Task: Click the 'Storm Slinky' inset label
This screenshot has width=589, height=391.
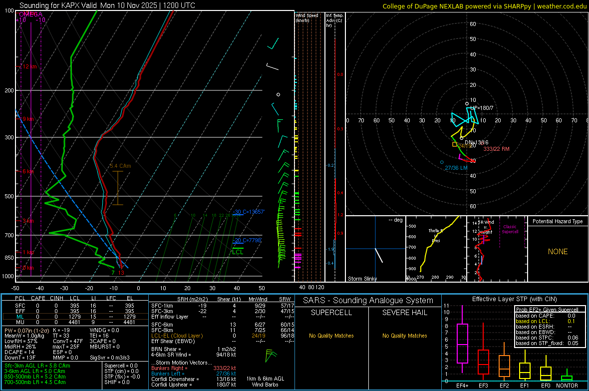Action: 362,279
